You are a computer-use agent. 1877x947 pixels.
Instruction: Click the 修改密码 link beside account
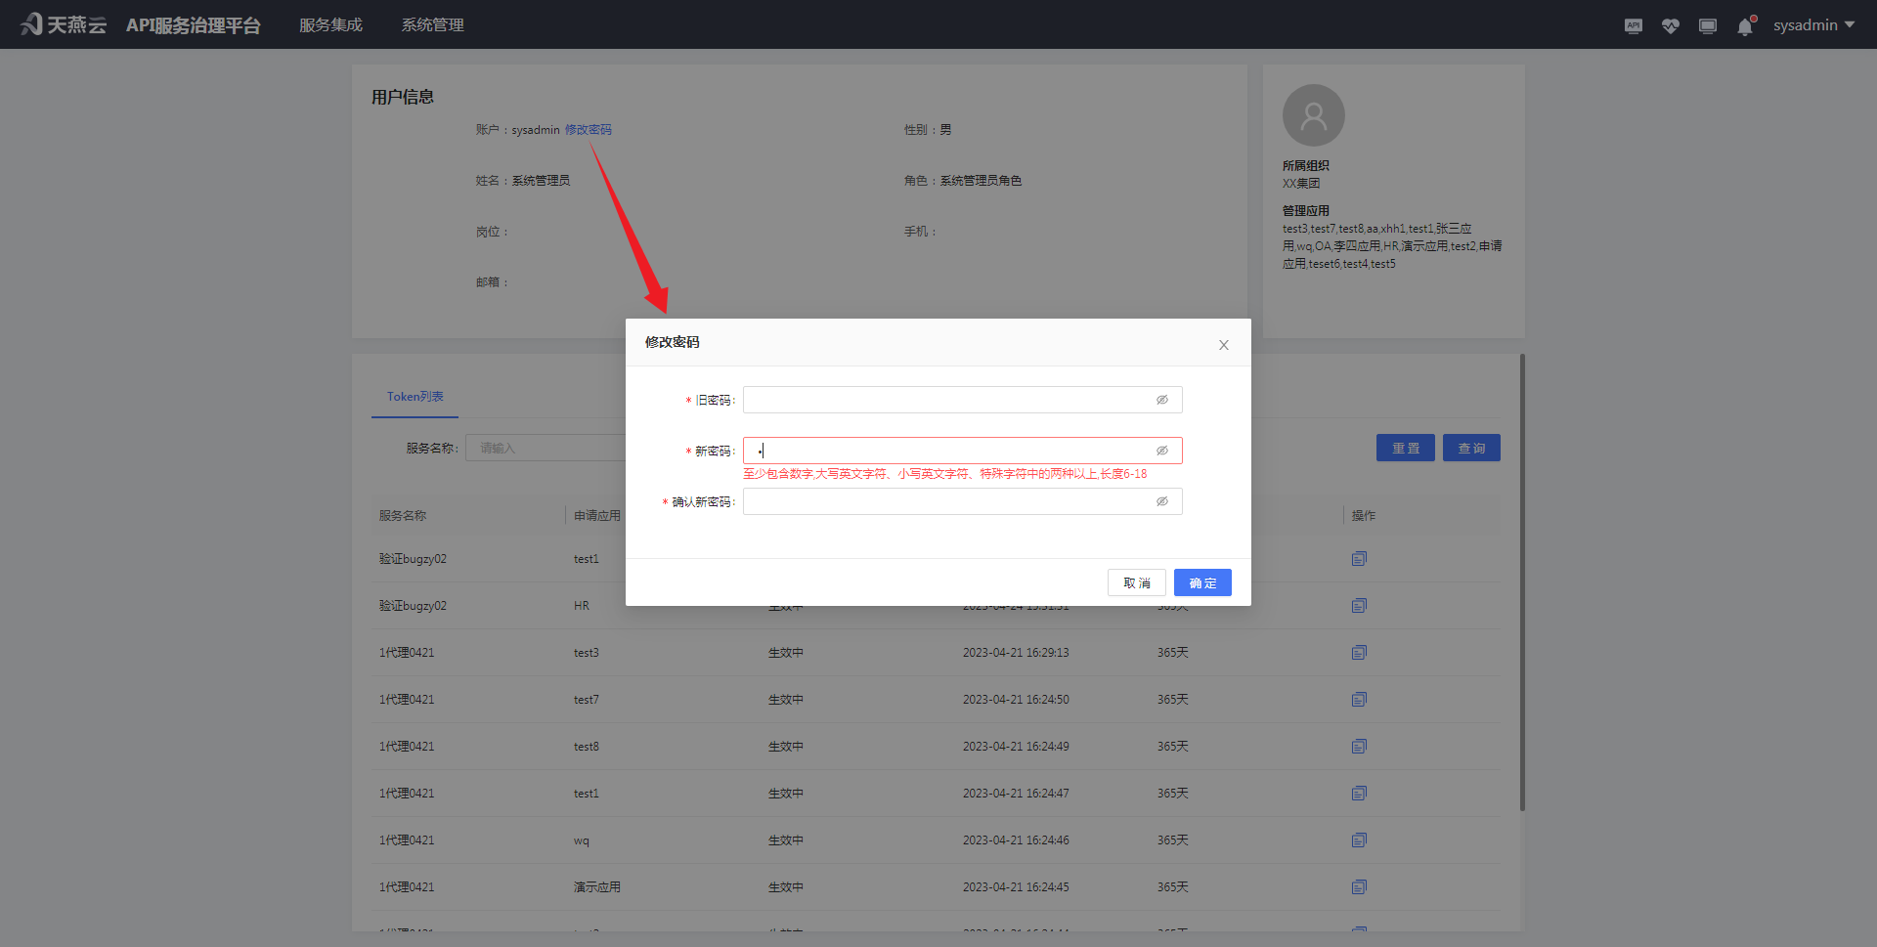(589, 129)
